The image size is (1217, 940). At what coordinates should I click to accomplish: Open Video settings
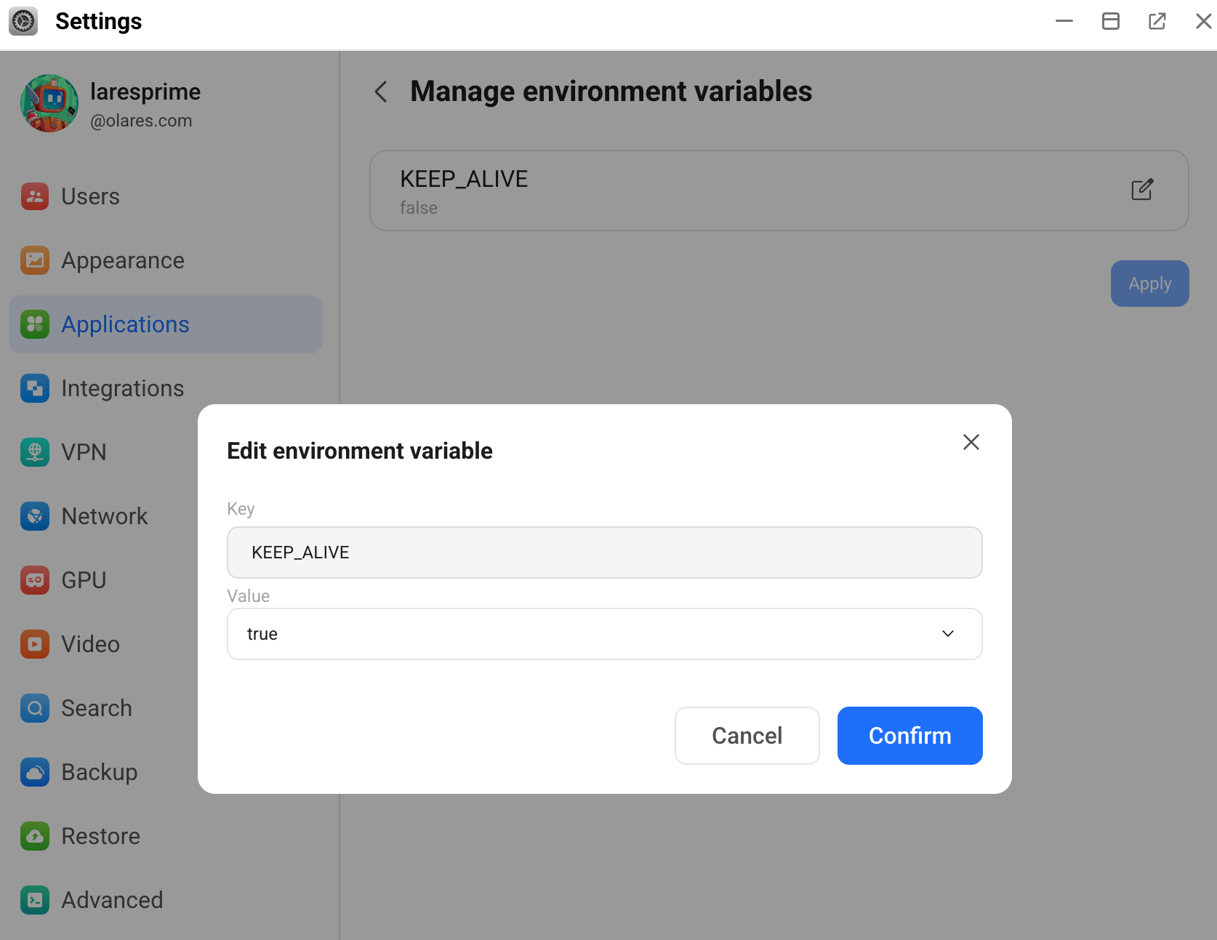point(89,643)
